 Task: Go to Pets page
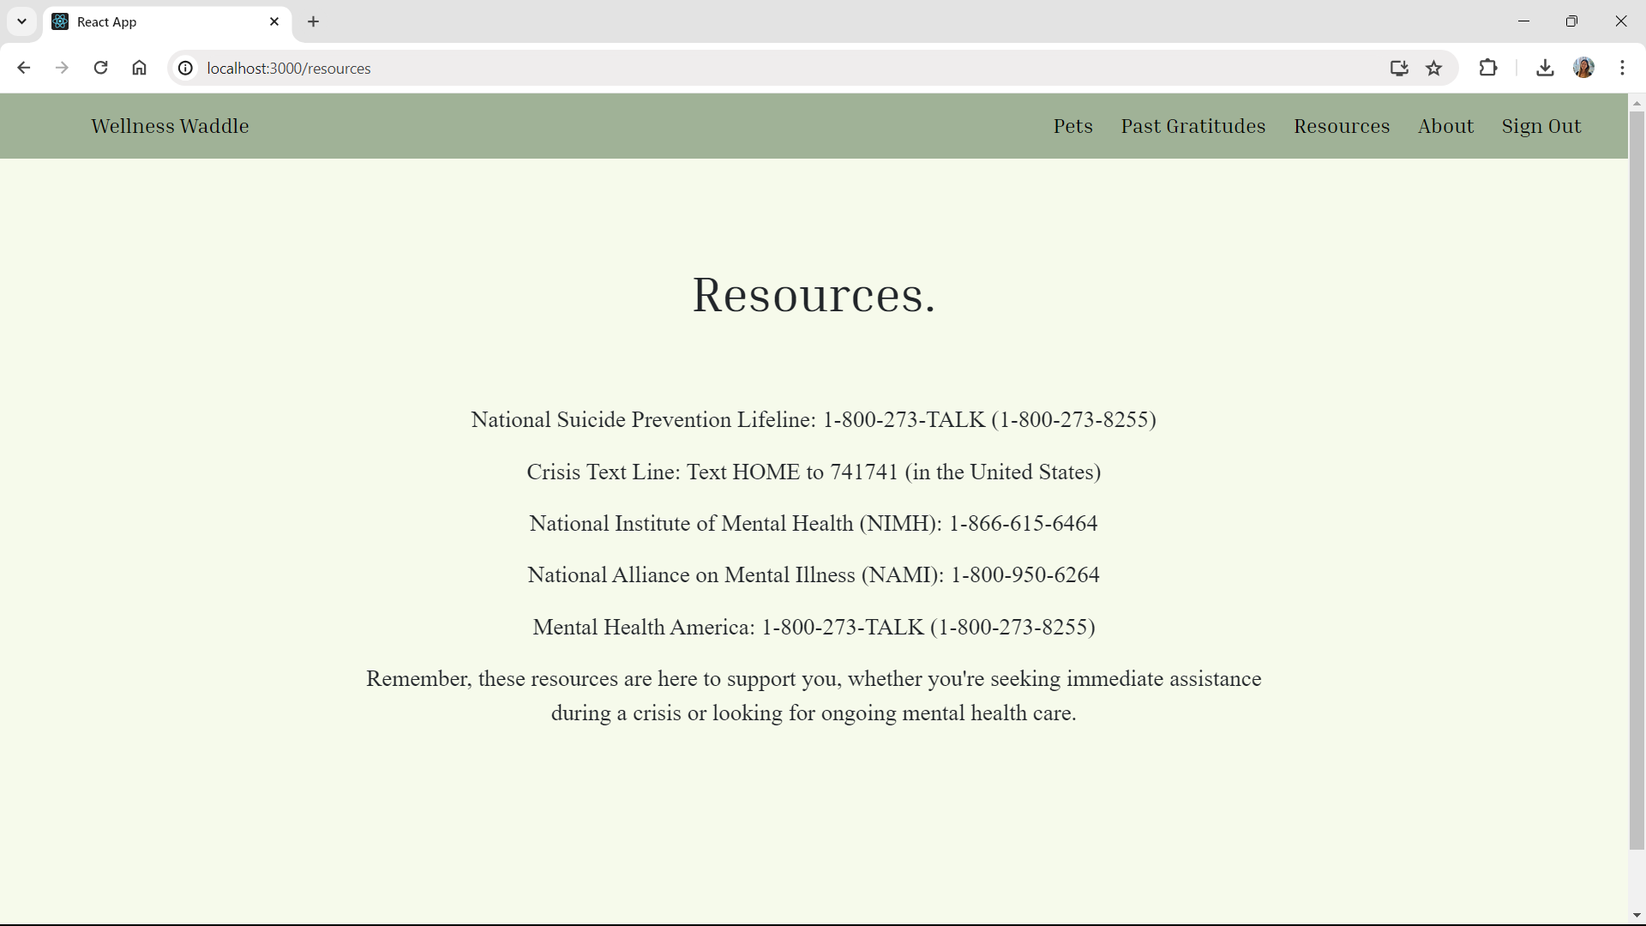tap(1072, 126)
